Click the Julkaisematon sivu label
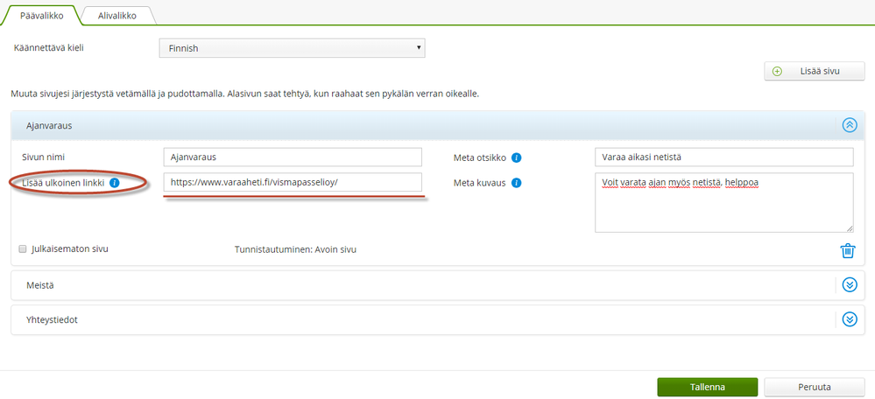The width and height of the screenshot is (875, 399). [70, 248]
